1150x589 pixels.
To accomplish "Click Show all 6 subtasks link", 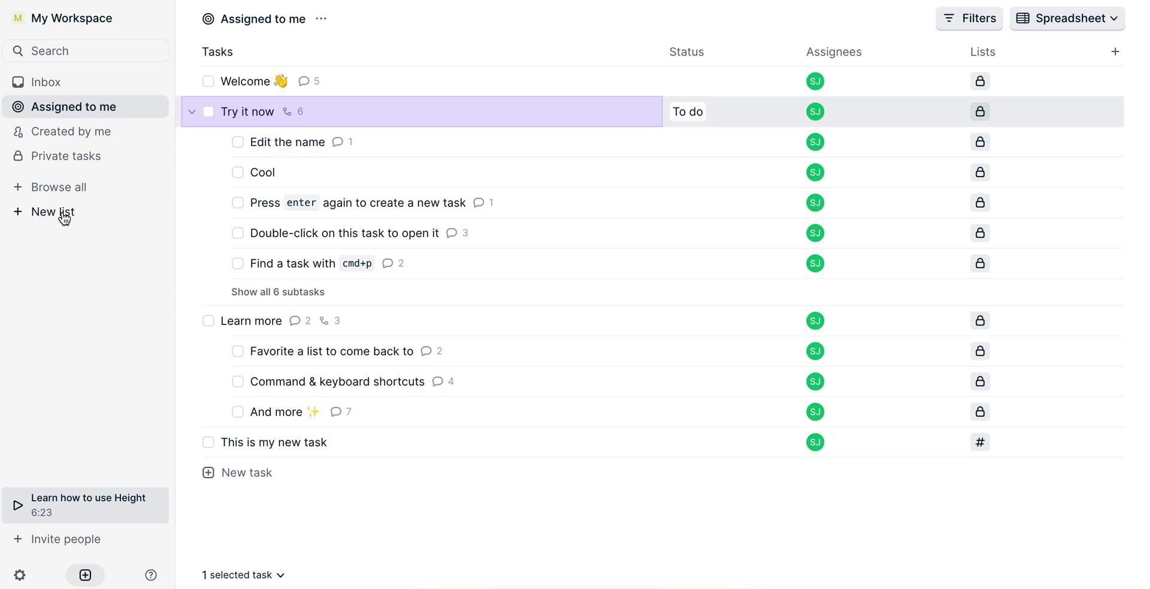I will [x=278, y=292].
